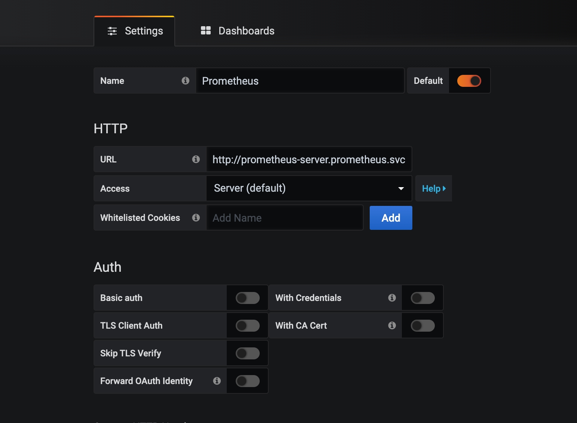Expand the Help section for Access
The width and height of the screenshot is (577, 423).
433,189
